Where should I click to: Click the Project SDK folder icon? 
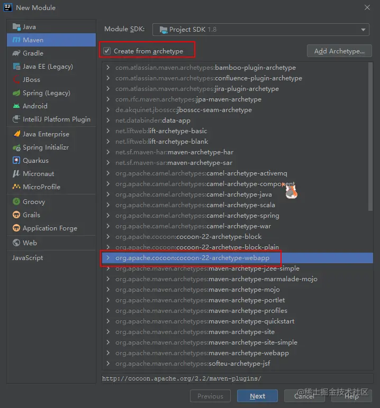click(164, 30)
